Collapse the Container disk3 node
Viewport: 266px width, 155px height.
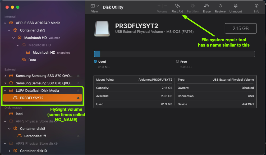9,30
